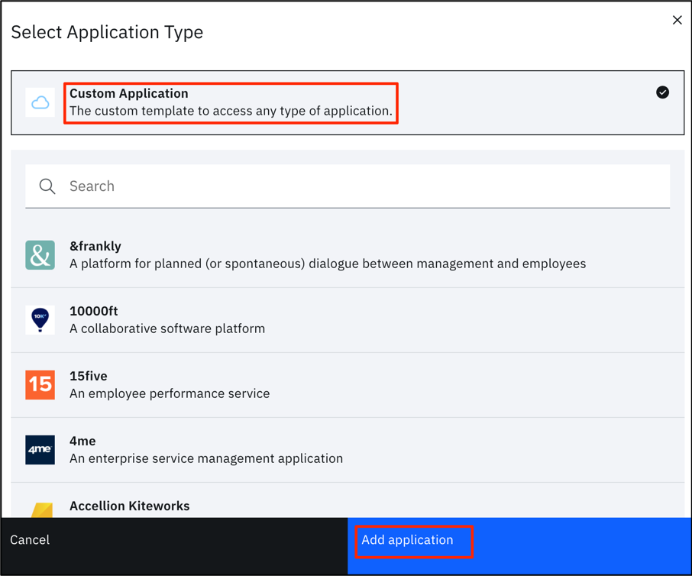Close the Select Application Type dialog
Image resolution: width=692 pixels, height=576 pixels.
point(677,20)
